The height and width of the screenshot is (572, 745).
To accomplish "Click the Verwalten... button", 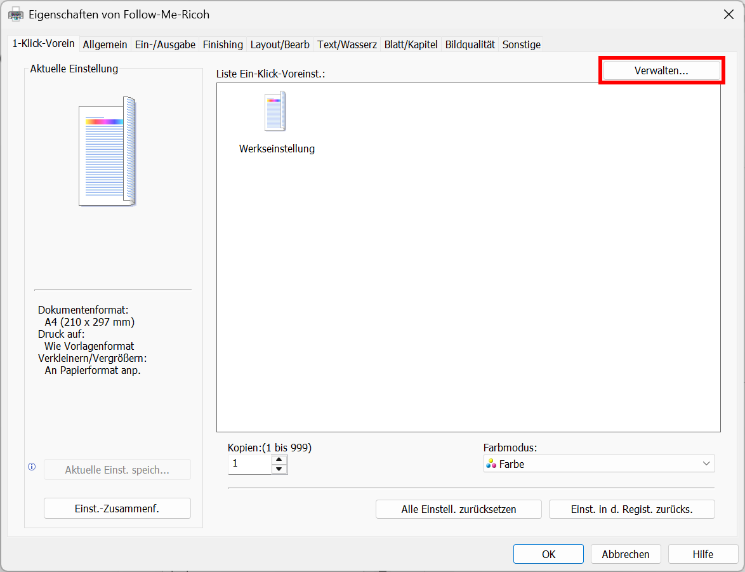I will [661, 71].
